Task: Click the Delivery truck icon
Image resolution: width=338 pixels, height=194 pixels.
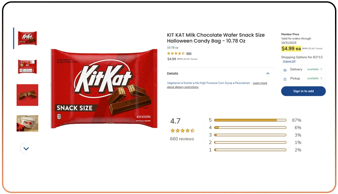Action: pos(285,70)
